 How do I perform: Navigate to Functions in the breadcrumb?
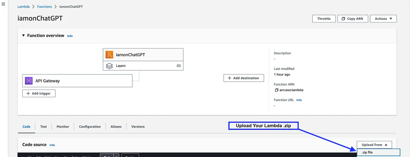[x=45, y=7]
